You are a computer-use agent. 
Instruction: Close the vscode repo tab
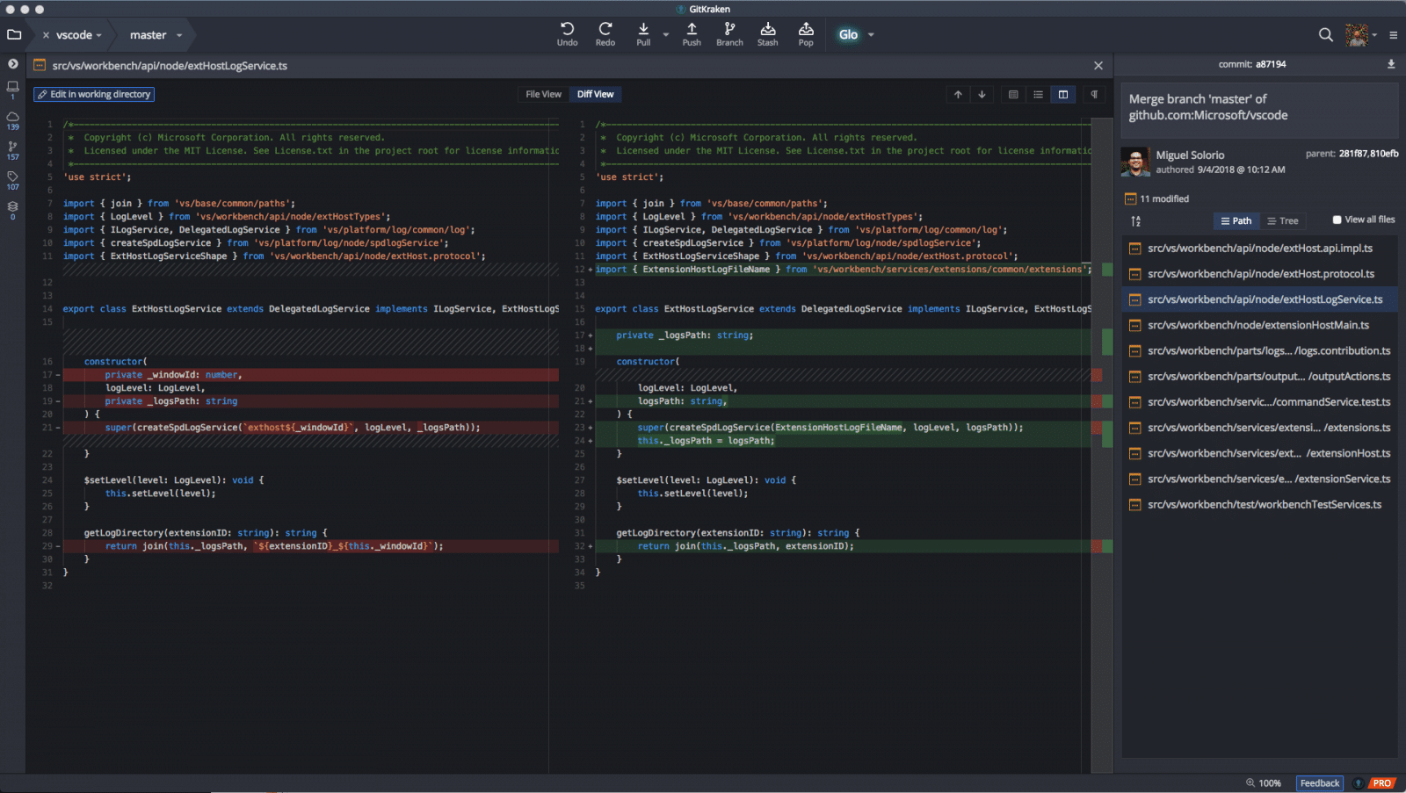(46, 35)
